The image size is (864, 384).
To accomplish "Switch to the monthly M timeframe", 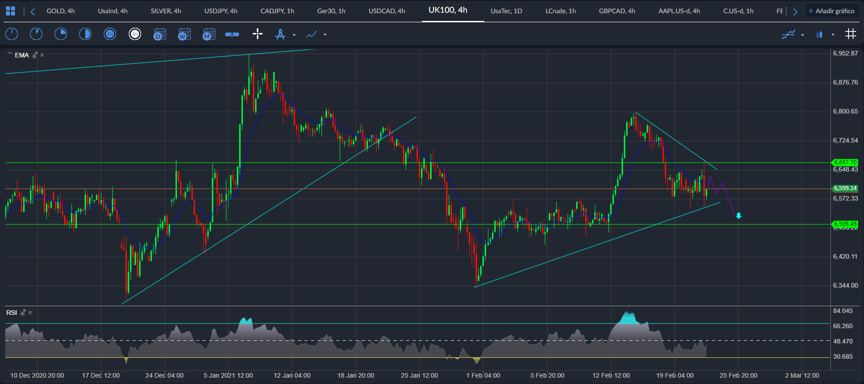I will click(x=209, y=34).
